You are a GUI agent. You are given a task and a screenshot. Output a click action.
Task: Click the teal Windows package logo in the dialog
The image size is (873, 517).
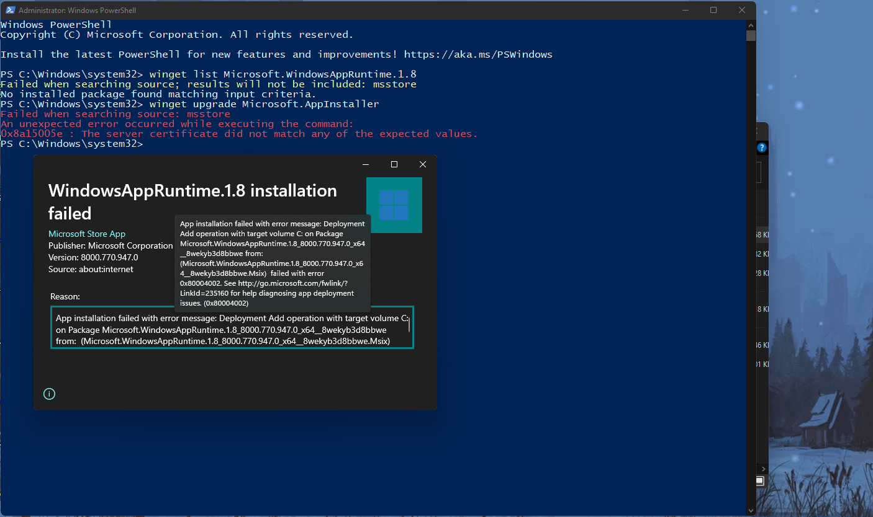(394, 205)
